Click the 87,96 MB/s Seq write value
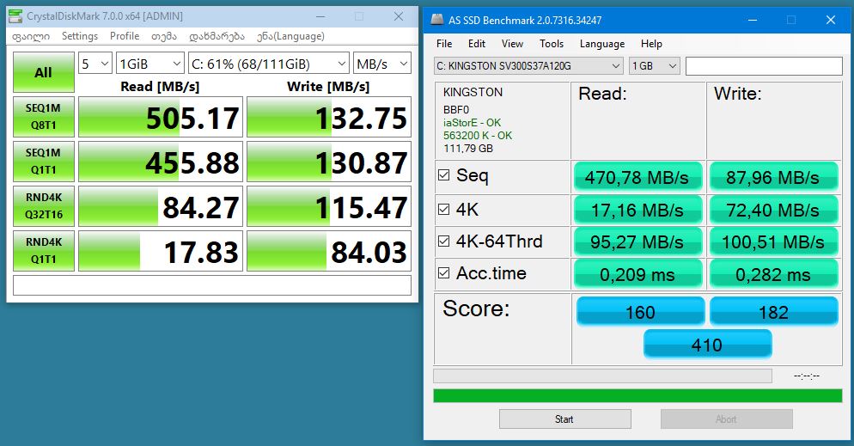This screenshot has height=446, width=854. pos(773,177)
